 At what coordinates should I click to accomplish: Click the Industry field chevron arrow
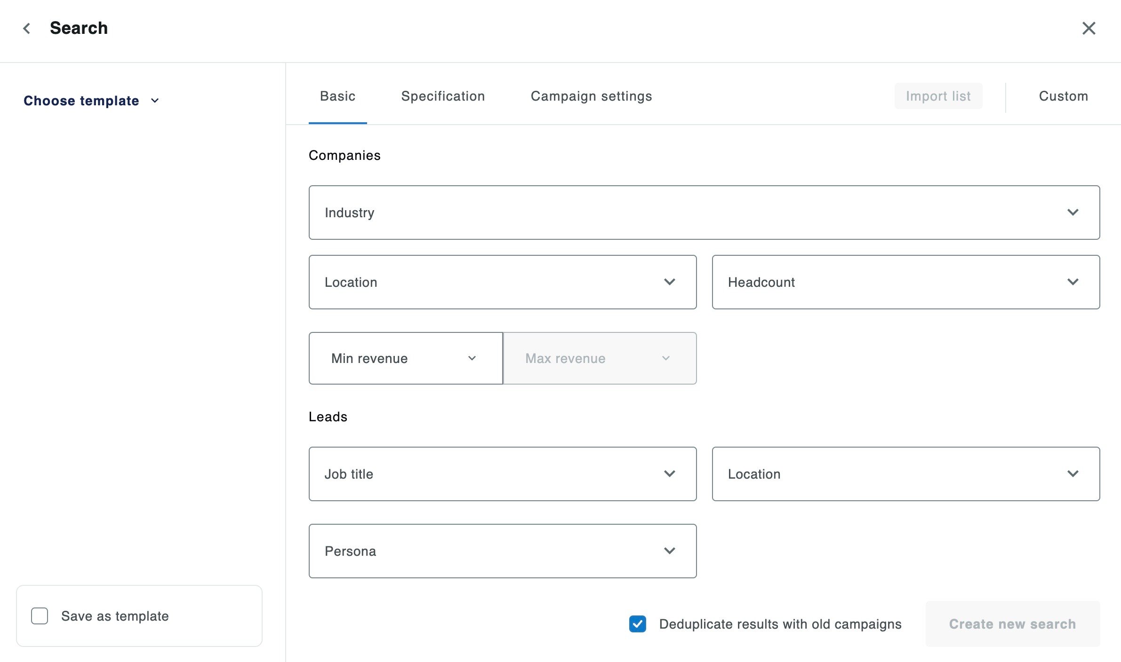pos(1073,213)
